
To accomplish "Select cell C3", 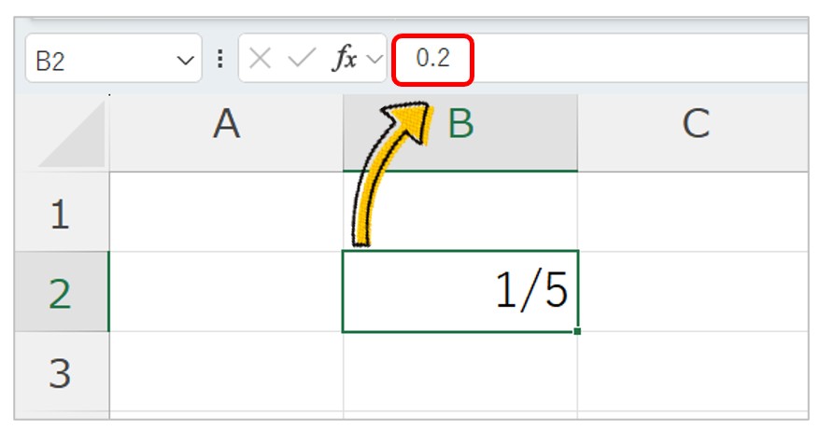I will coord(693,371).
